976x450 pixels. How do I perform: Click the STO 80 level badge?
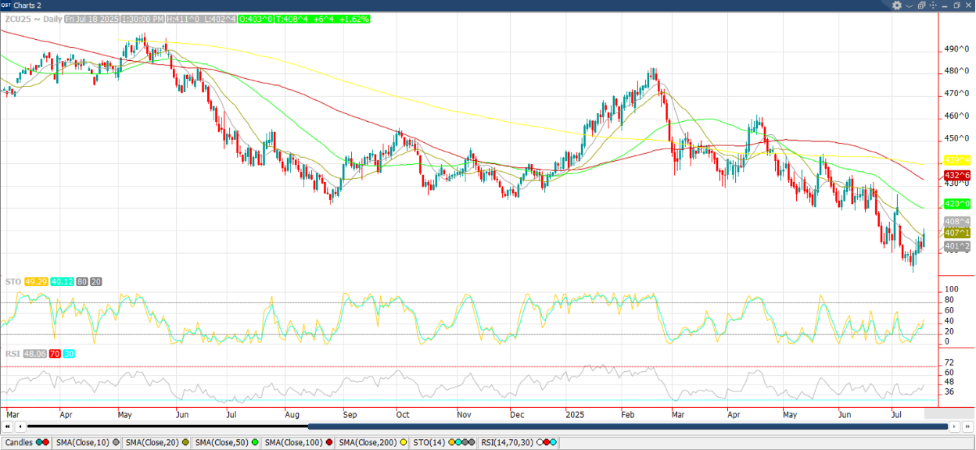[x=81, y=280]
